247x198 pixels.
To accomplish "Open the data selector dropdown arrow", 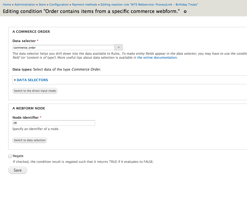I will pyautogui.click(x=118, y=47).
